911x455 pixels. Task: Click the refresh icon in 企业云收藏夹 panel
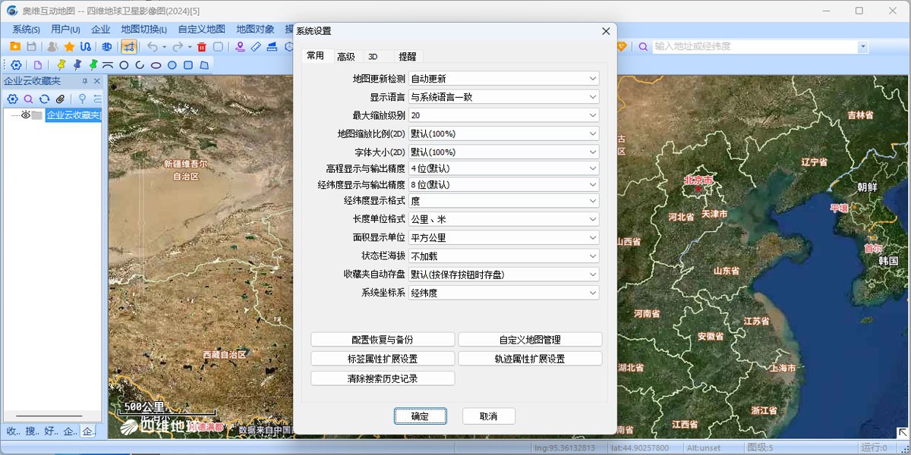pyautogui.click(x=44, y=99)
